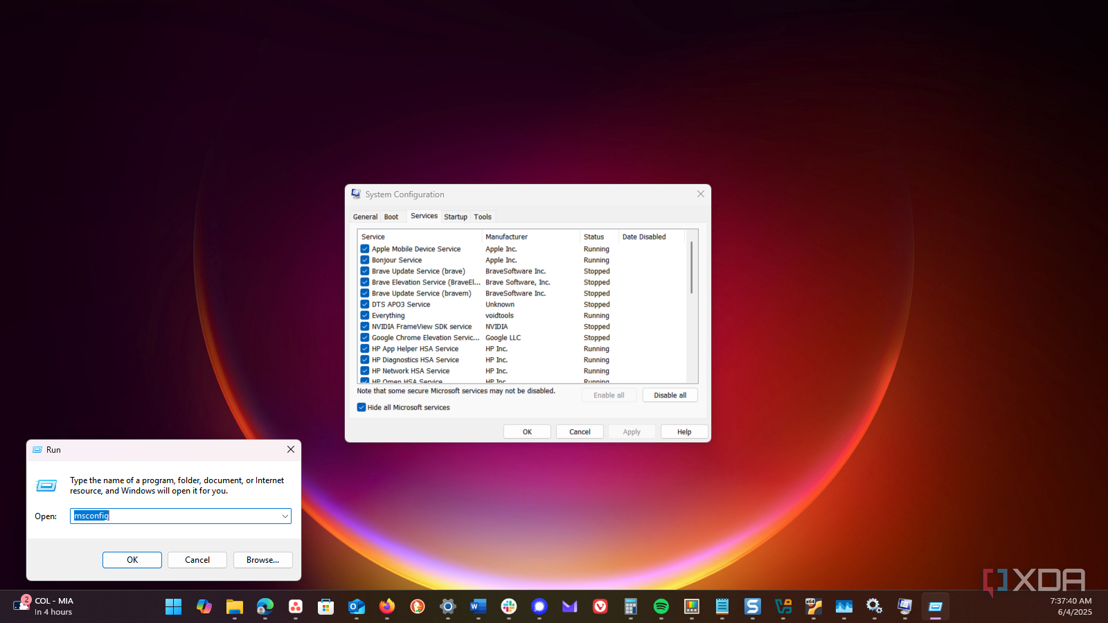This screenshot has width=1108, height=623.
Task: Expand the Open field dropdown in Run
Action: tap(285, 516)
